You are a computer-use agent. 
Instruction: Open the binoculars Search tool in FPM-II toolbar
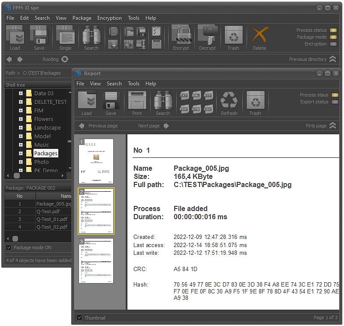(x=91, y=38)
